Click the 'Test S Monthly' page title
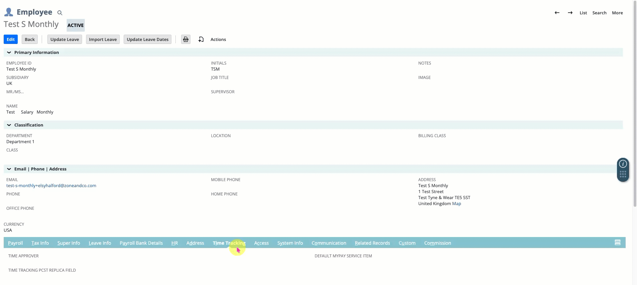This screenshot has height=285, width=637. coord(31,24)
